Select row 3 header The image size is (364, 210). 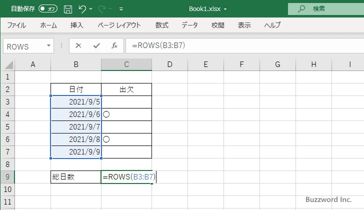(x=7, y=102)
